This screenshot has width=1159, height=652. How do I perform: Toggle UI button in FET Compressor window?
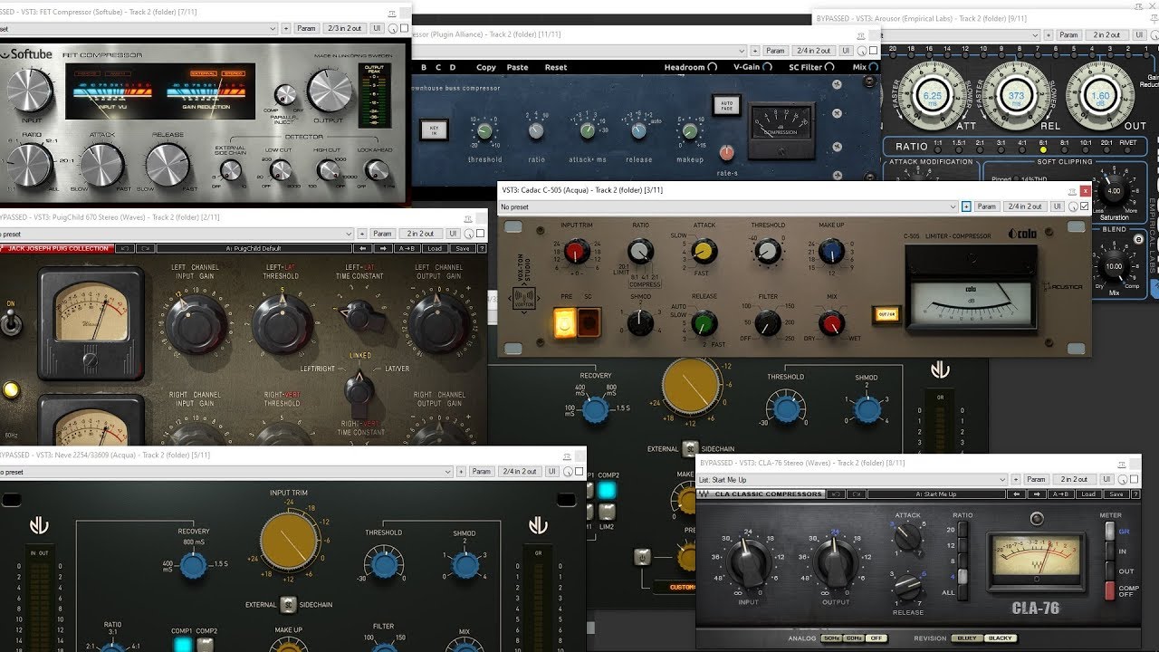click(378, 28)
